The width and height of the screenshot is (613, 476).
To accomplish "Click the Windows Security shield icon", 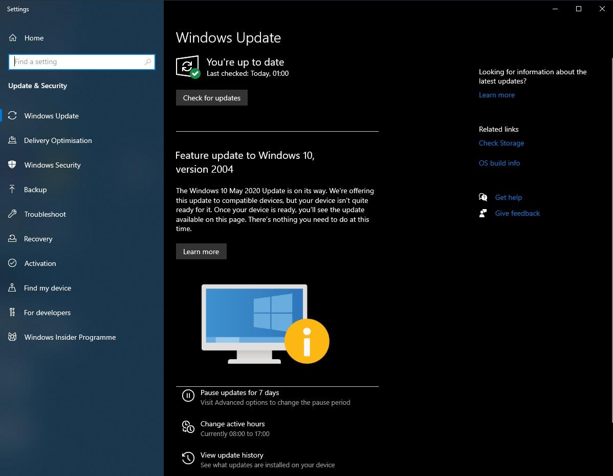I will pos(12,165).
